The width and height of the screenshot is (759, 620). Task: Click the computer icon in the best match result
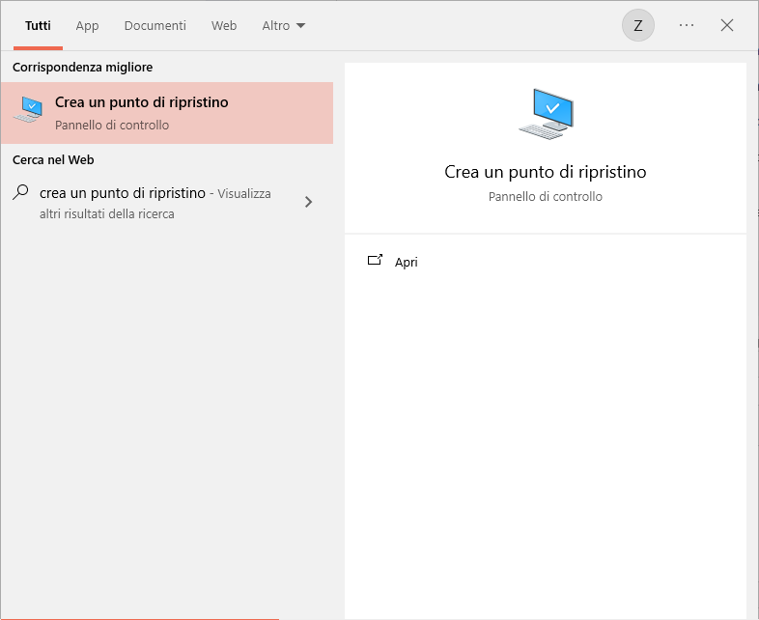(28, 111)
